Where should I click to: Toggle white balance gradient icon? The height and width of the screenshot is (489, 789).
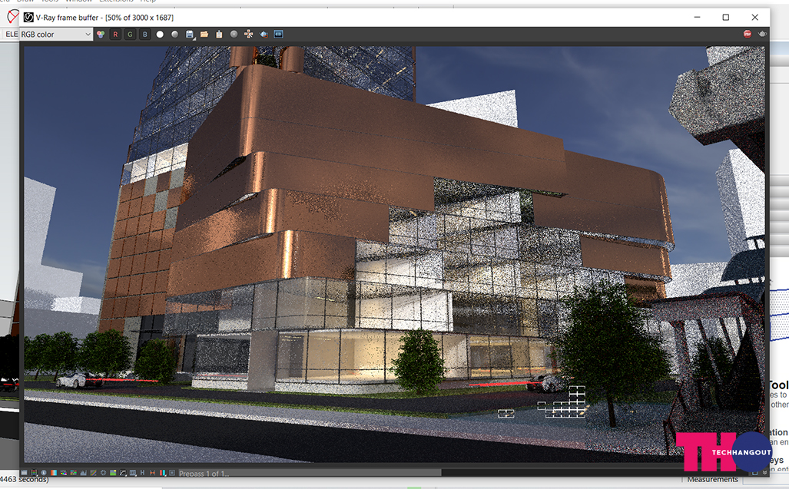click(x=54, y=473)
